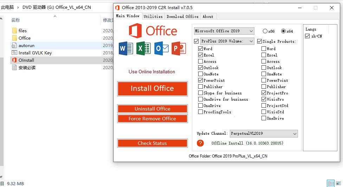
Task: Open the ProPlus 2019 Volume edition dropdown
Action: 227,41
